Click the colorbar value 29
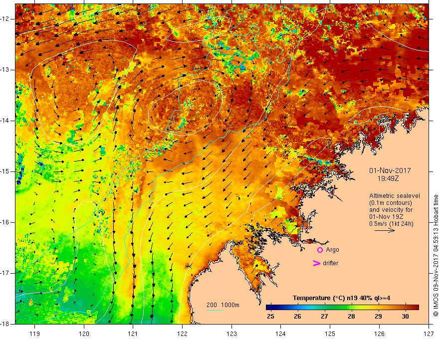The image size is (439, 339). pos(378,317)
